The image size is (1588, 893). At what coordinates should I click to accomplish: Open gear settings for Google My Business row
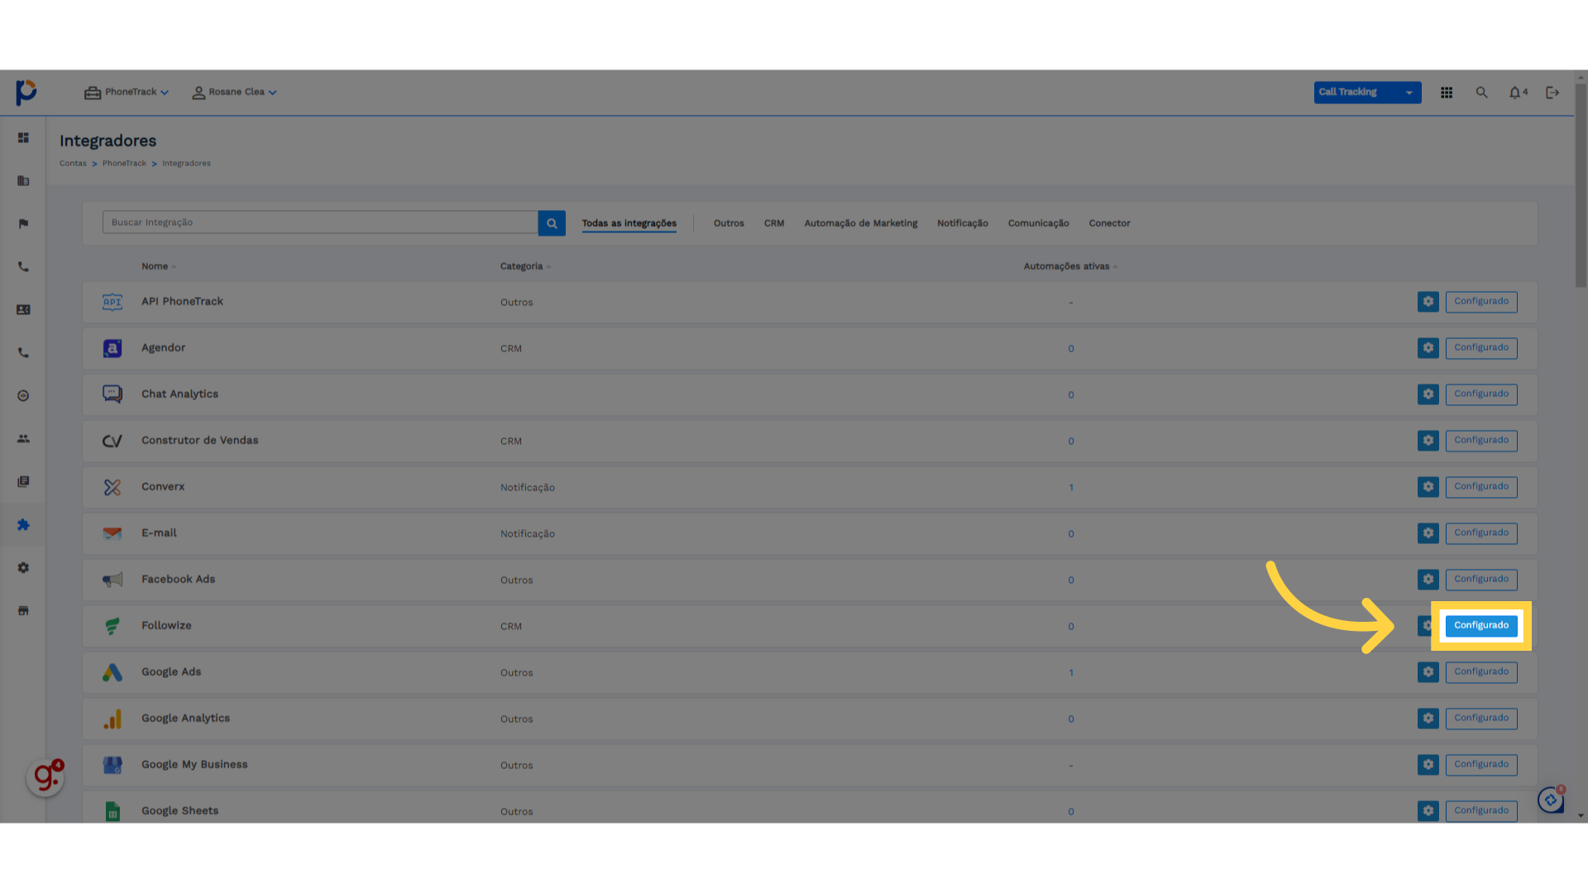[x=1428, y=765]
